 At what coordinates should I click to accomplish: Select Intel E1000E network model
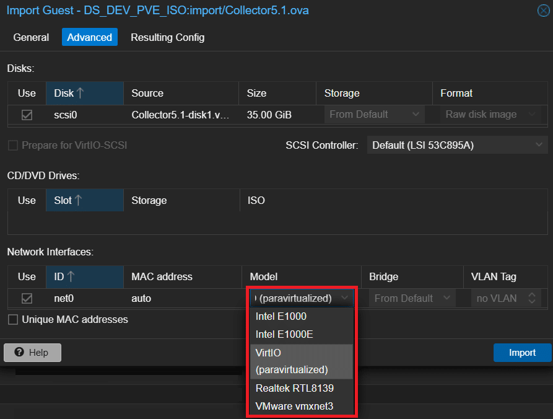point(284,334)
